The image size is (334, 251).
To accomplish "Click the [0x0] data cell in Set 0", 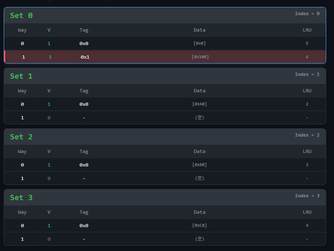I will point(199,43).
